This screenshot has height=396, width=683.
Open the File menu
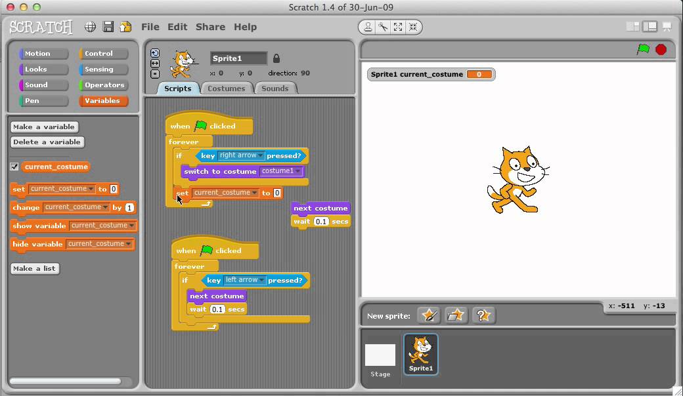[150, 27]
